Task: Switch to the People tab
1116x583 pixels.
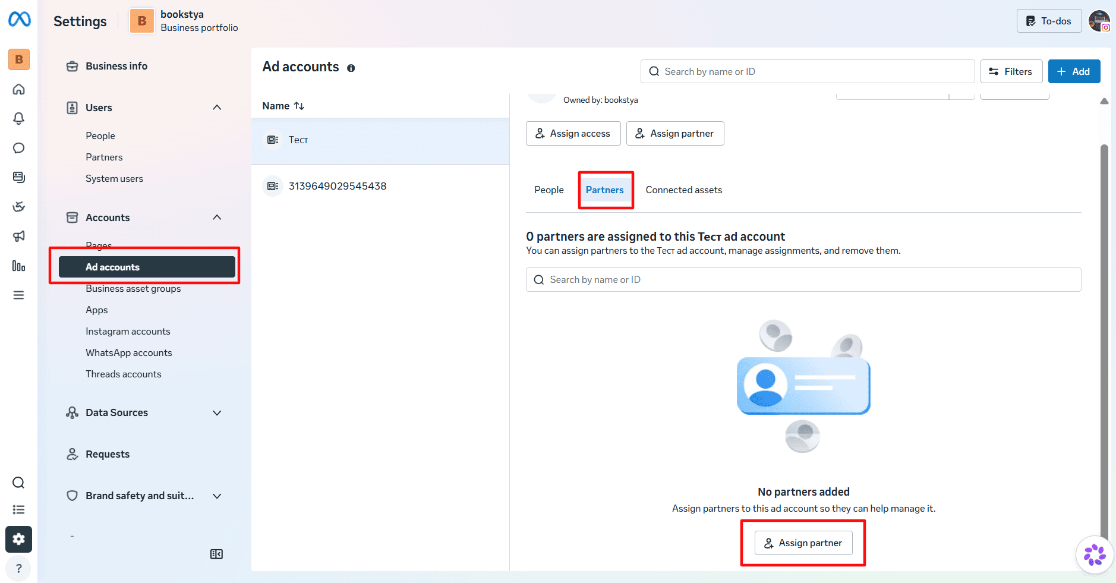Action: (549, 190)
